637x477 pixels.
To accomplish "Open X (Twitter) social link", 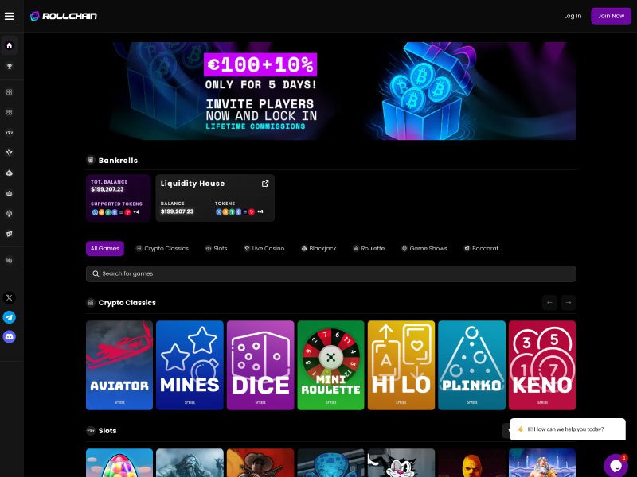I will [10, 297].
